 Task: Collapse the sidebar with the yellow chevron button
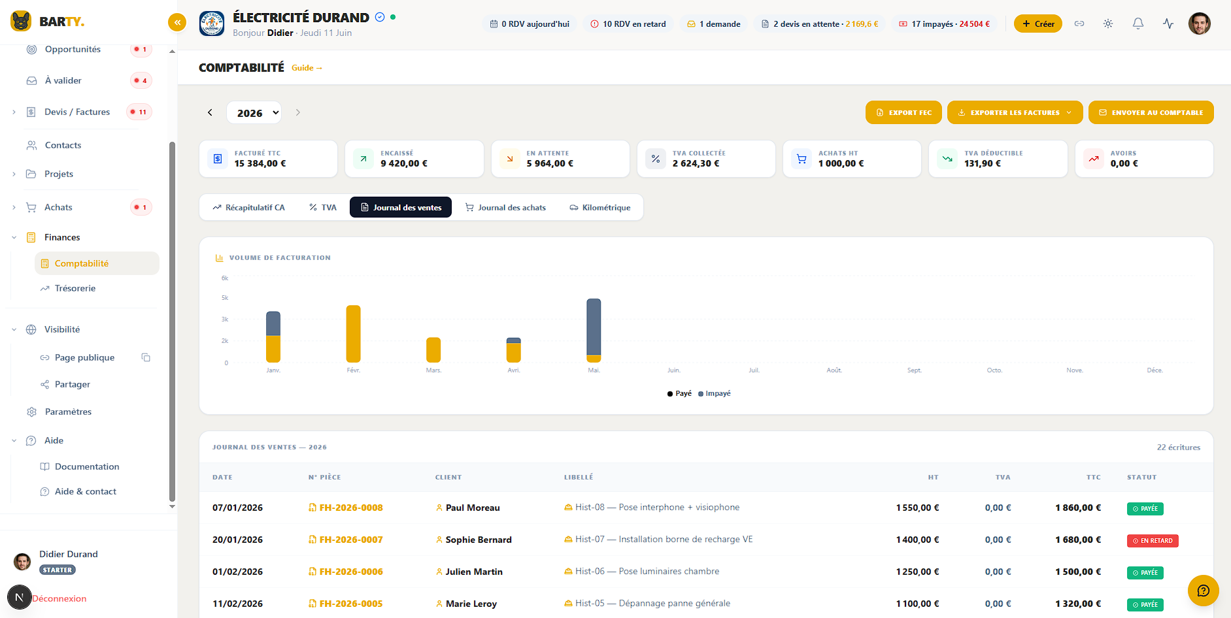point(177,23)
